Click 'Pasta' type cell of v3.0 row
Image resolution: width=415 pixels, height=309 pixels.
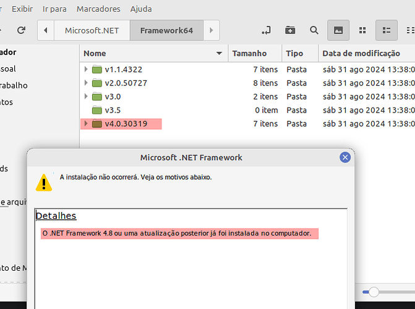(296, 96)
